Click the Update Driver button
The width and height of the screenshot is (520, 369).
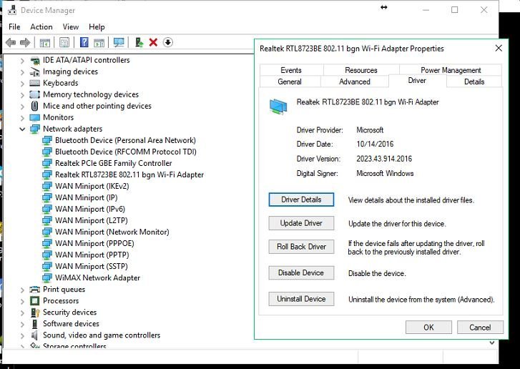point(301,223)
